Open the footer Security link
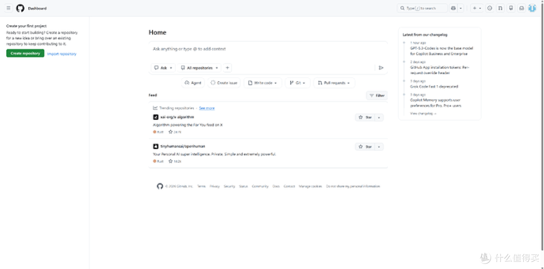Screen dimensions: 544x269 pos(229,186)
